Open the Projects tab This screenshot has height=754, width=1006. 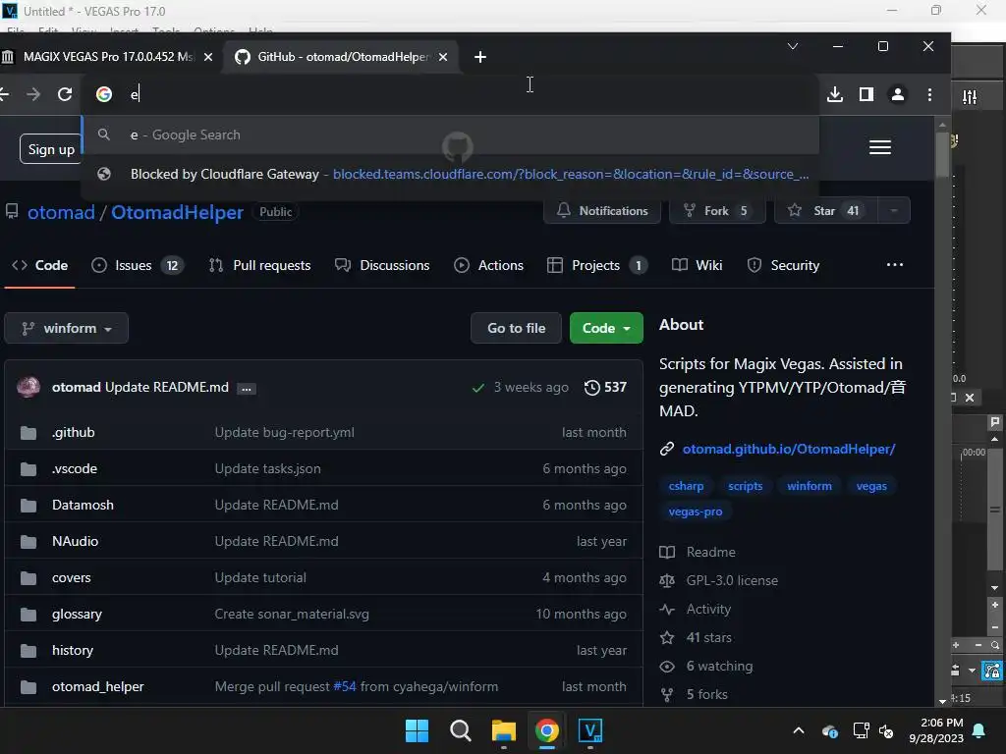coord(596,265)
